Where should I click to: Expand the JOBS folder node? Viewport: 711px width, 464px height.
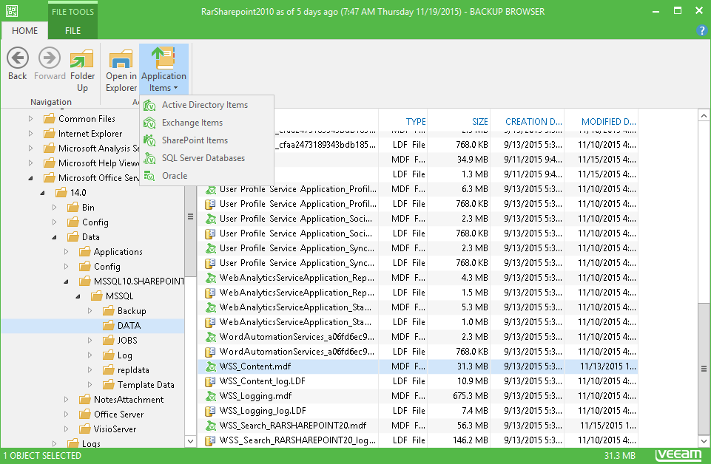click(90, 341)
